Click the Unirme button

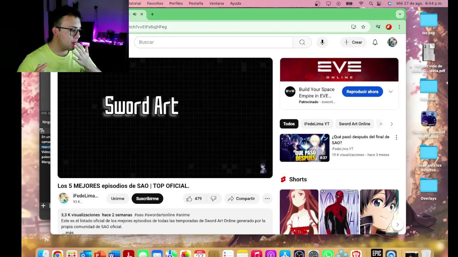click(118, 198)
